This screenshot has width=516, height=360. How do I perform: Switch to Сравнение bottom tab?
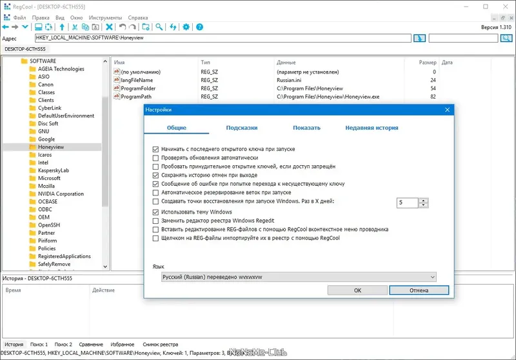91,345
